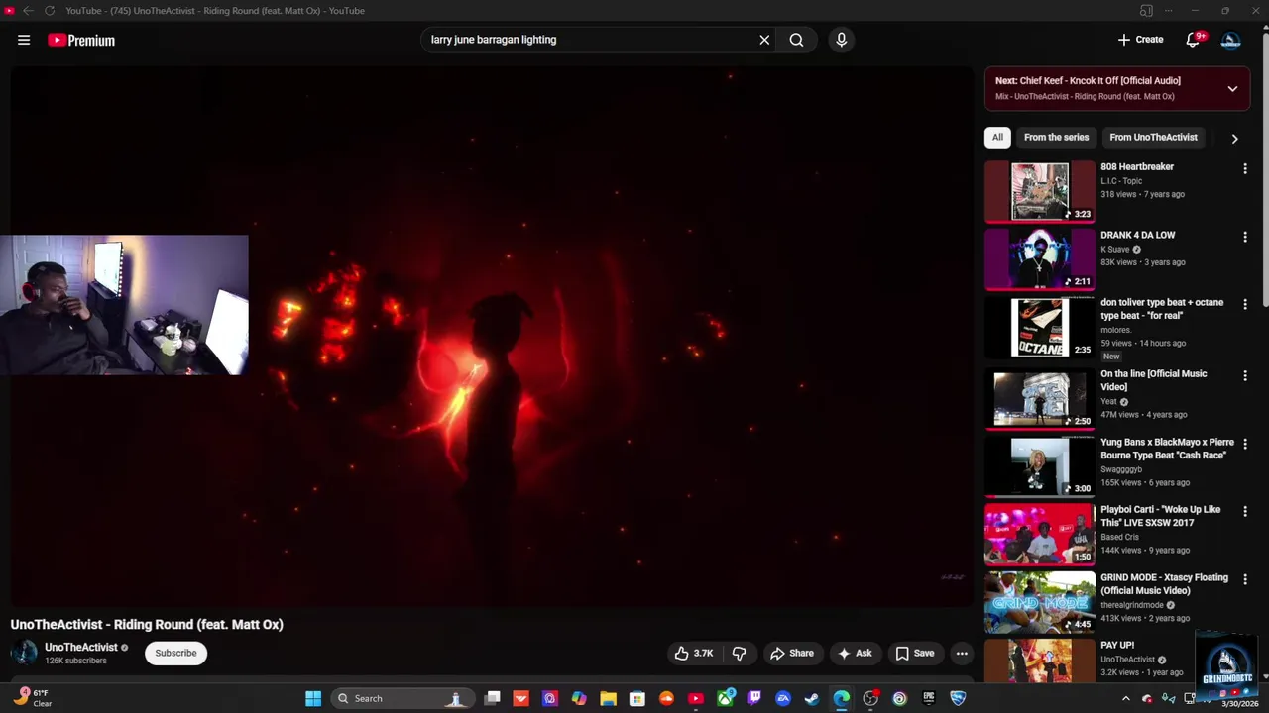This screenshot has height=713, width=1269.
Task: Open Microsoft Edge from taskbar
Action: [x=841, y=698]
